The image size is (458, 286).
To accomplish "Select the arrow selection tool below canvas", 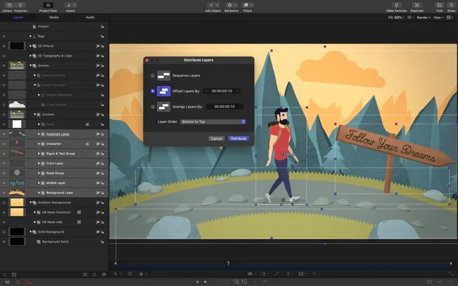I will (x=116, y=274).
